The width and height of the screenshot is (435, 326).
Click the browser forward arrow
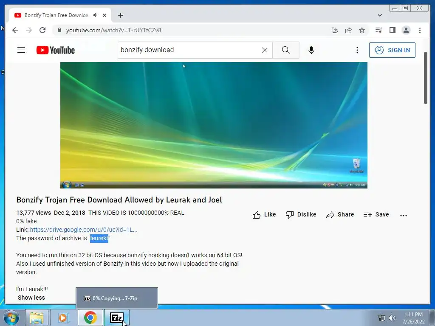click(x=29, y=30)
